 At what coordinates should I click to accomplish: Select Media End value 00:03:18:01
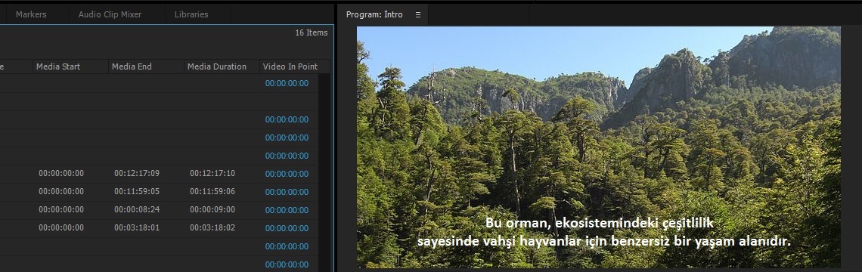coord(137,227)
